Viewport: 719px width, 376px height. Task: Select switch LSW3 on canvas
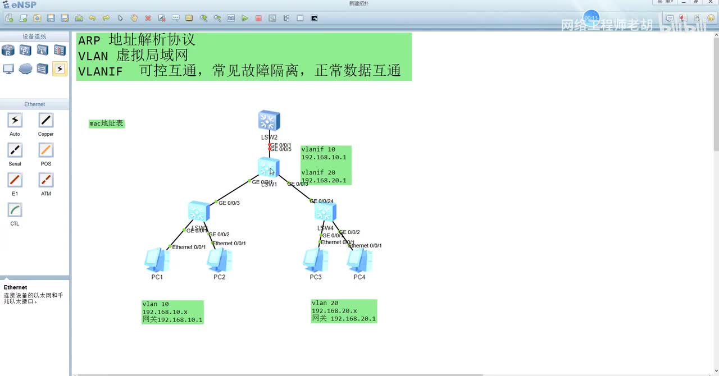pyautogui.click(x=199, y=212)
